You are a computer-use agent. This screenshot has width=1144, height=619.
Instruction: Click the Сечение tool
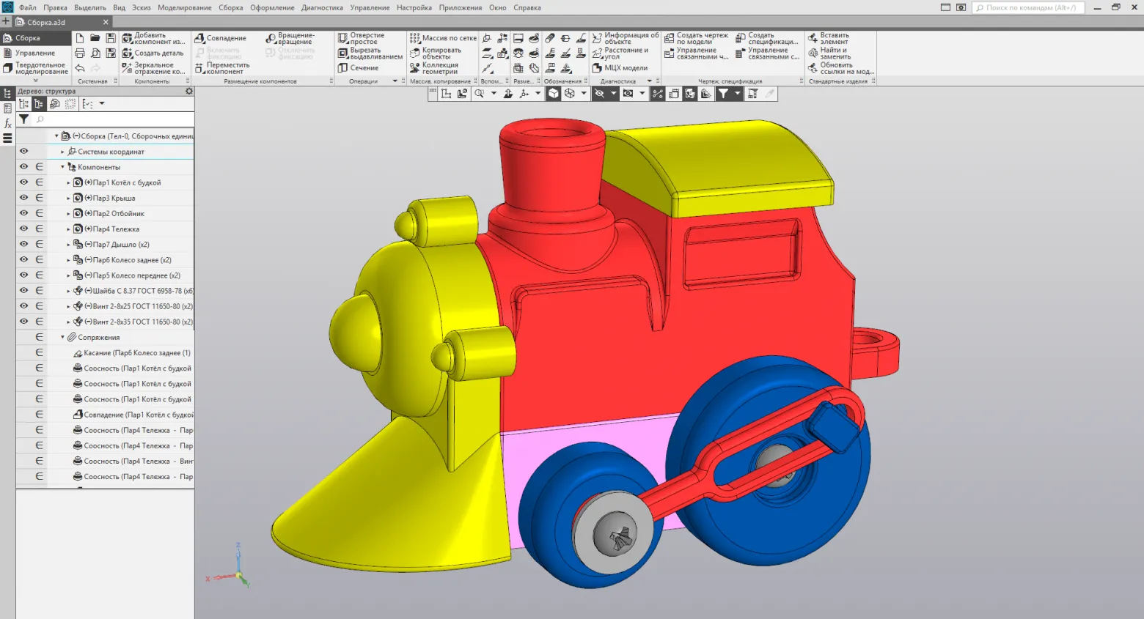click(x=359, y=68)
